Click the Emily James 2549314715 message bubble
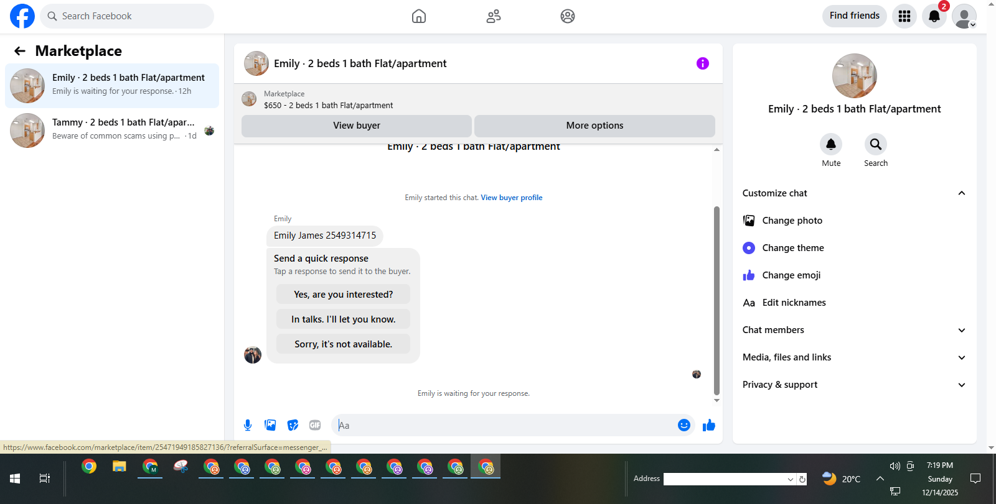This screenshot has height=504, width=996. click(x=325, y=236)
